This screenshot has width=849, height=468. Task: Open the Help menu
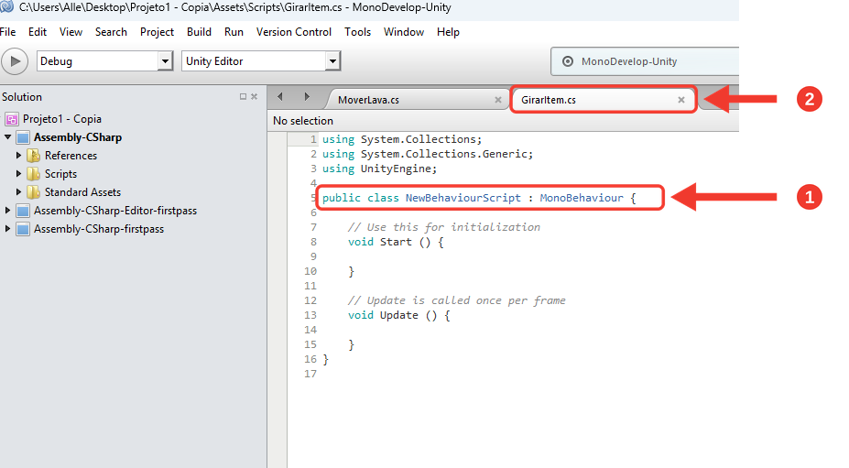pyautogui.click(x=449, y=32)
